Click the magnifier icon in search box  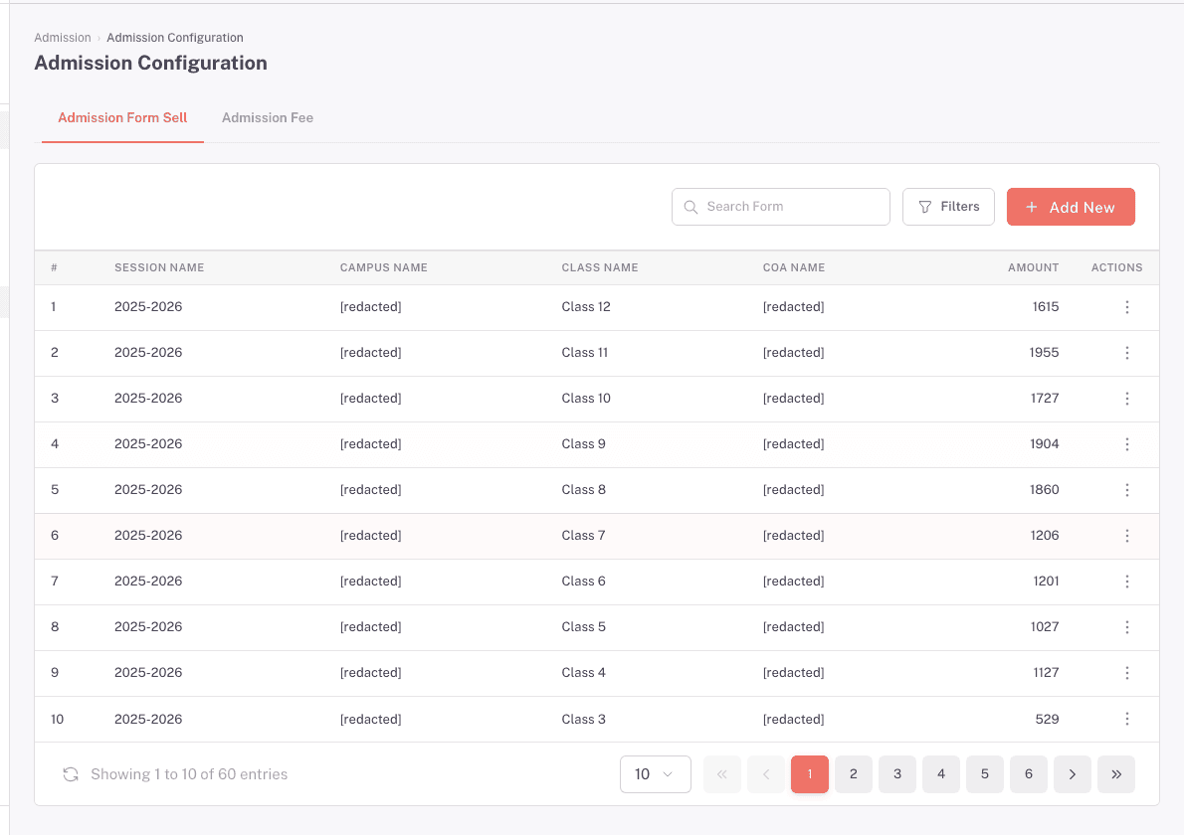(x=691, y=207)
